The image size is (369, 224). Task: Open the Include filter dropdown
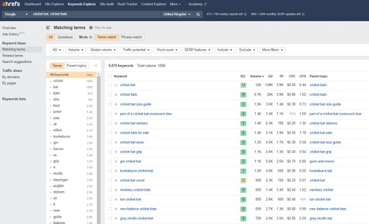coord(225,50)
